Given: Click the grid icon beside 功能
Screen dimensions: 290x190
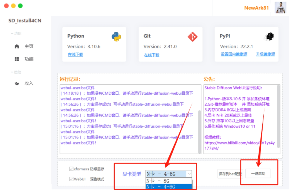Looking at the screenshot, I should [x=17, y=59].
